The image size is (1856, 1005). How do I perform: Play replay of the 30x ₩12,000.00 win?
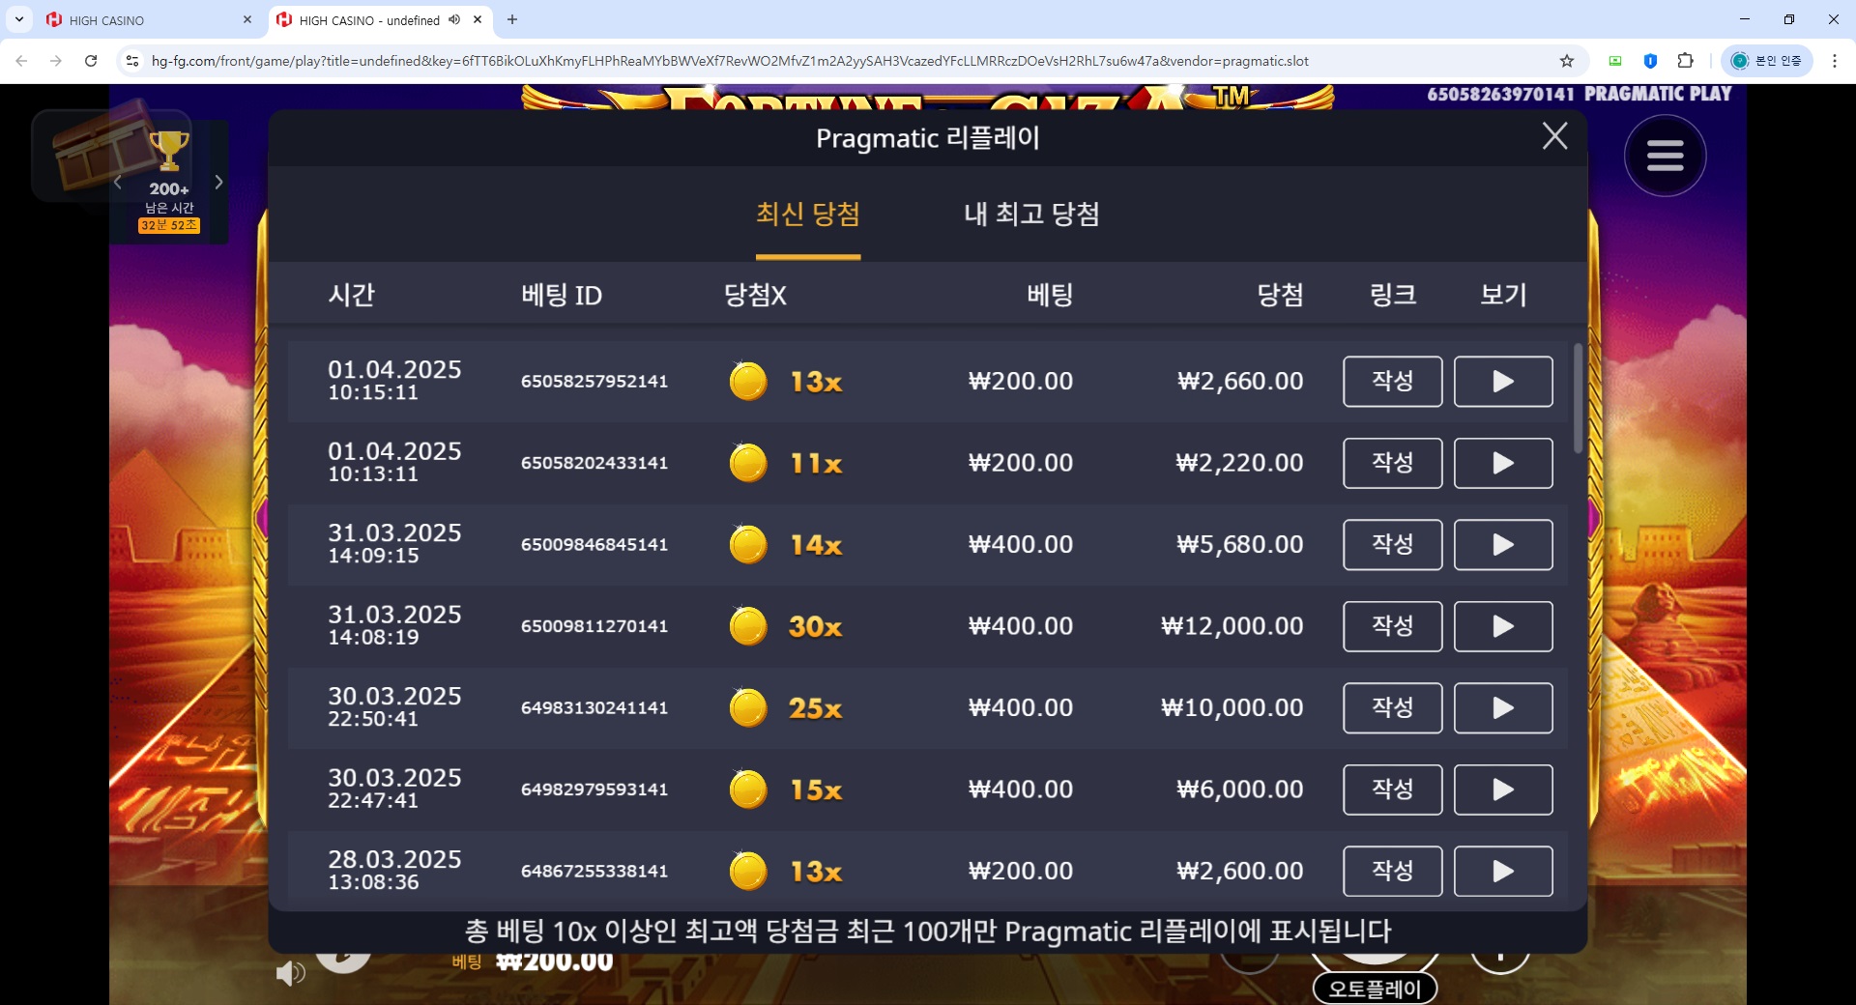pyautogui.click(x=1503, y=626)
